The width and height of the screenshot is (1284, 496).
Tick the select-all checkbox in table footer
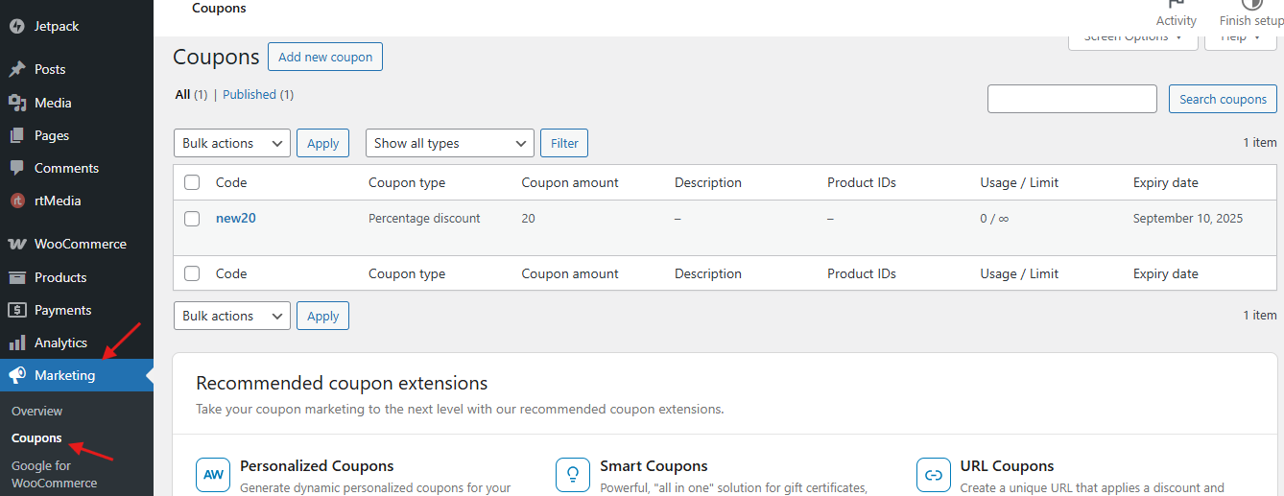[192, 273]
